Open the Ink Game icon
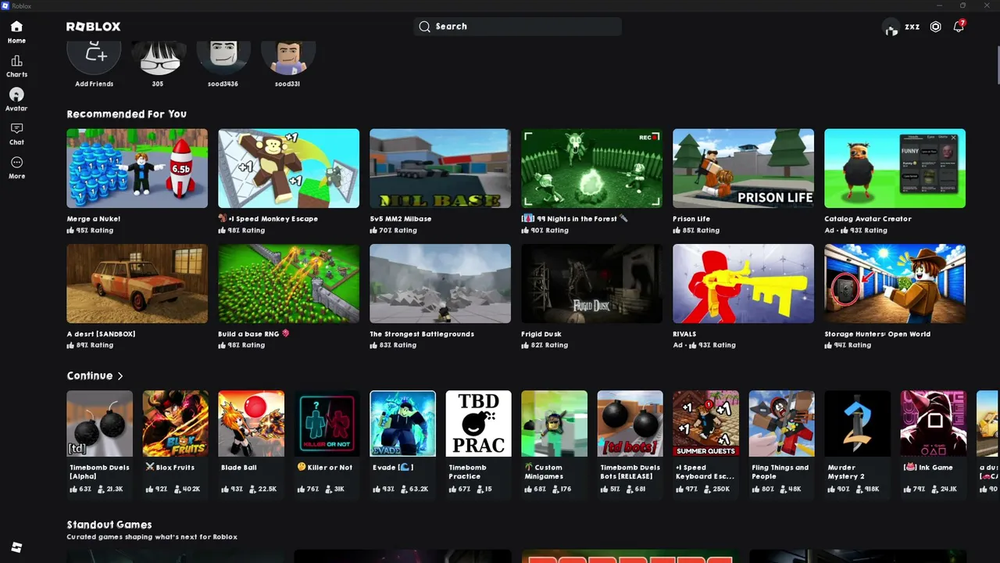 tap(933, 424)
